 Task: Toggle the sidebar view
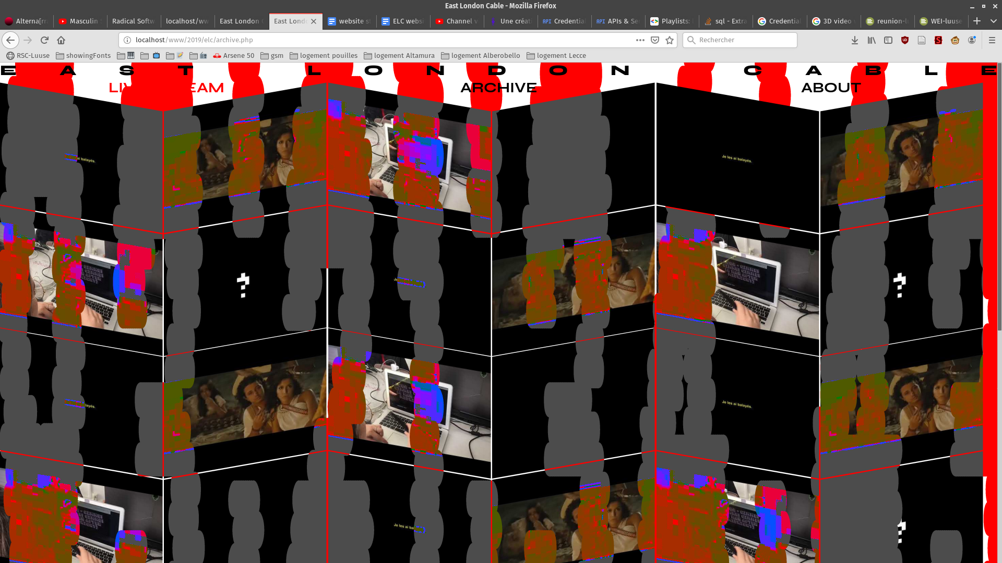tap(888, 40)
